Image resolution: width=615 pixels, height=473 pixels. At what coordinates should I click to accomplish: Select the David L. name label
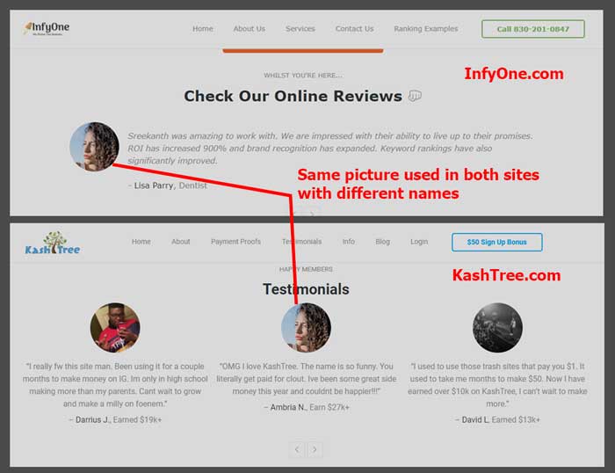coord(475,419)
